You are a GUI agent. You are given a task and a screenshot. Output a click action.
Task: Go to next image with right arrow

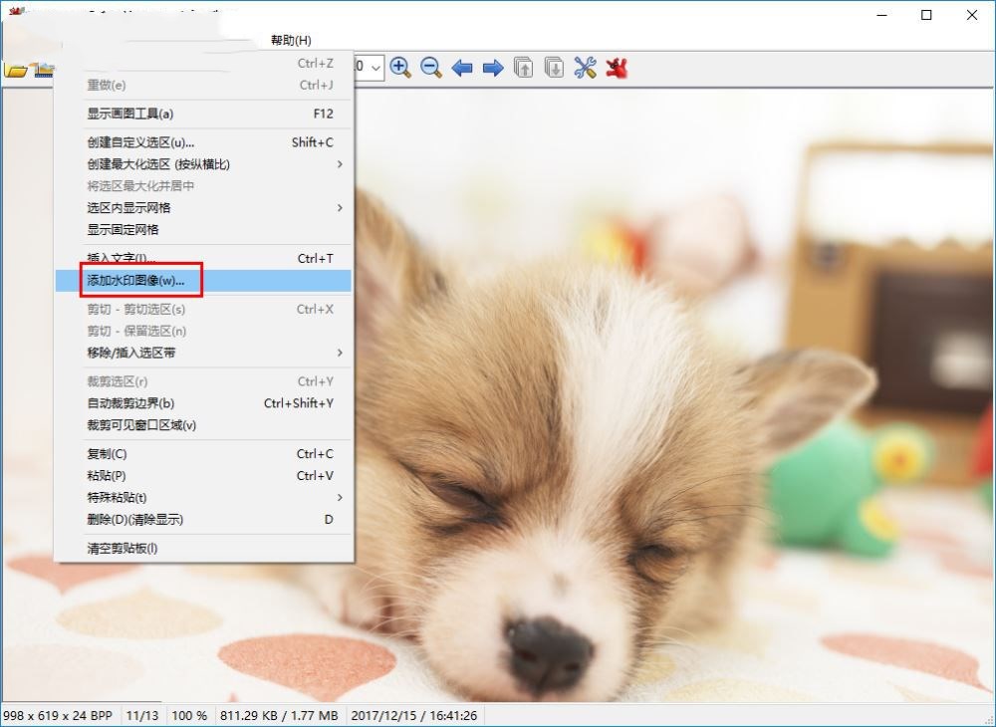(x=493, y=68)
